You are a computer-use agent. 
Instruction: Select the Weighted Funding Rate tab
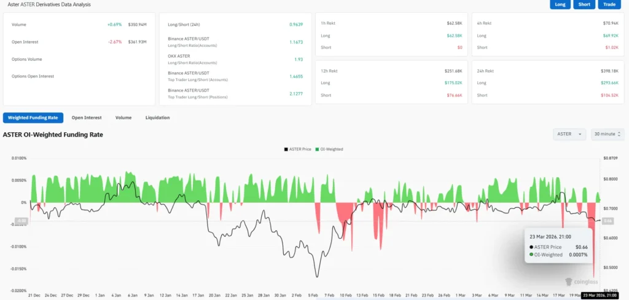(x=33, y=117)
